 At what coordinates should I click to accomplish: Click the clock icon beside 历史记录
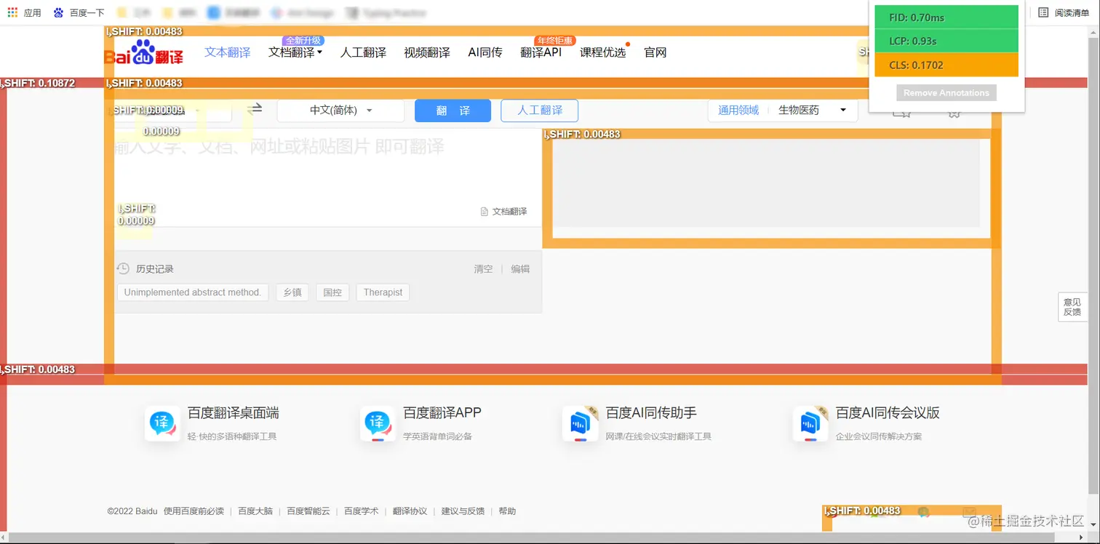tap(122, 268)
